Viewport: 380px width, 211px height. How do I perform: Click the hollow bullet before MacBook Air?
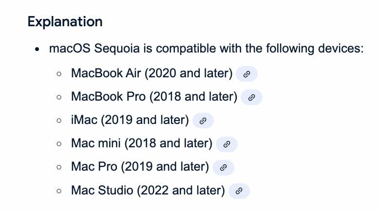click(59, 74)
